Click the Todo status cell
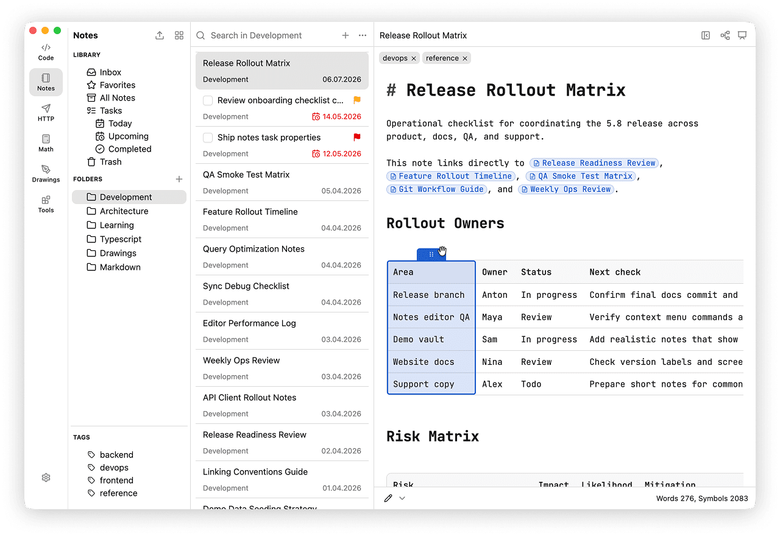This screenshot has width=780, height=536. [x=549, y=384]
